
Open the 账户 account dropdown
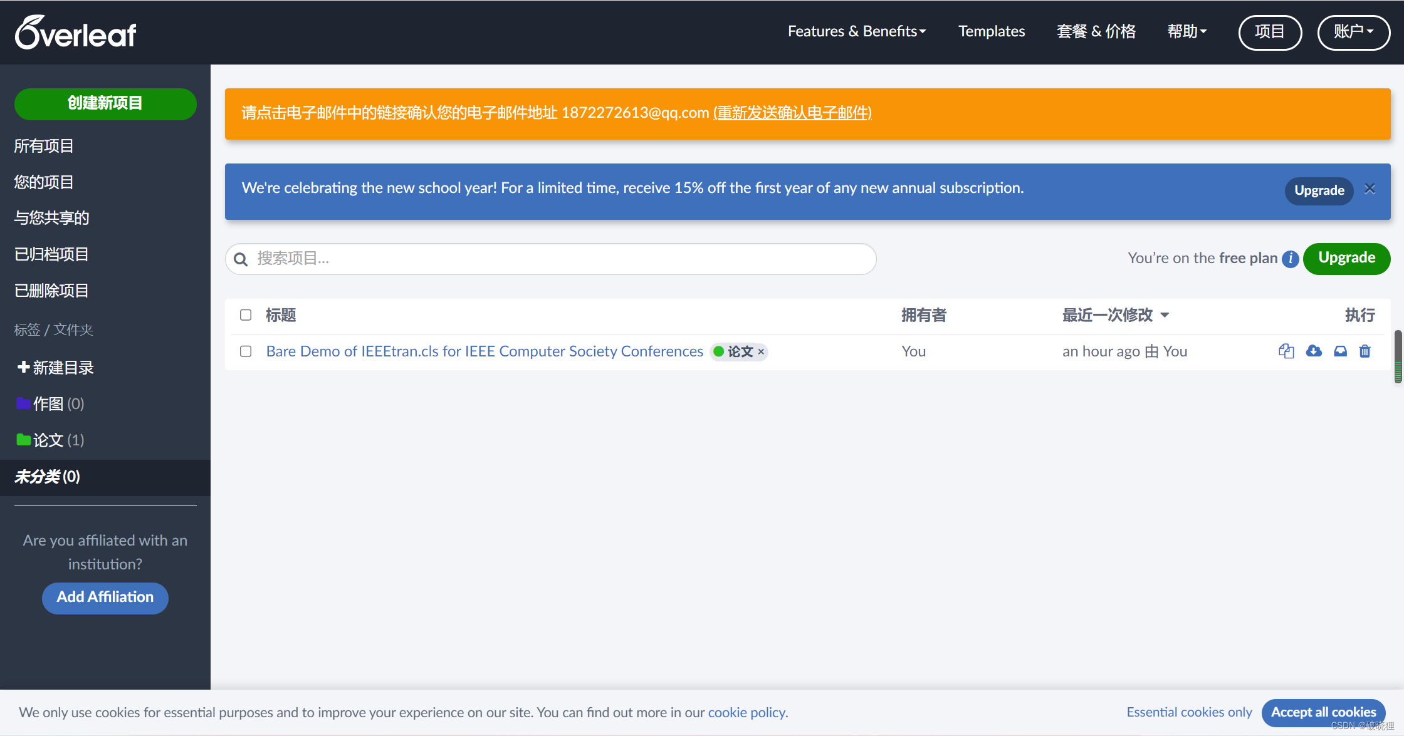(1353, 31)
